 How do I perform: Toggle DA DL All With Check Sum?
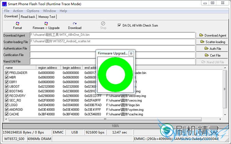[119, 25]
